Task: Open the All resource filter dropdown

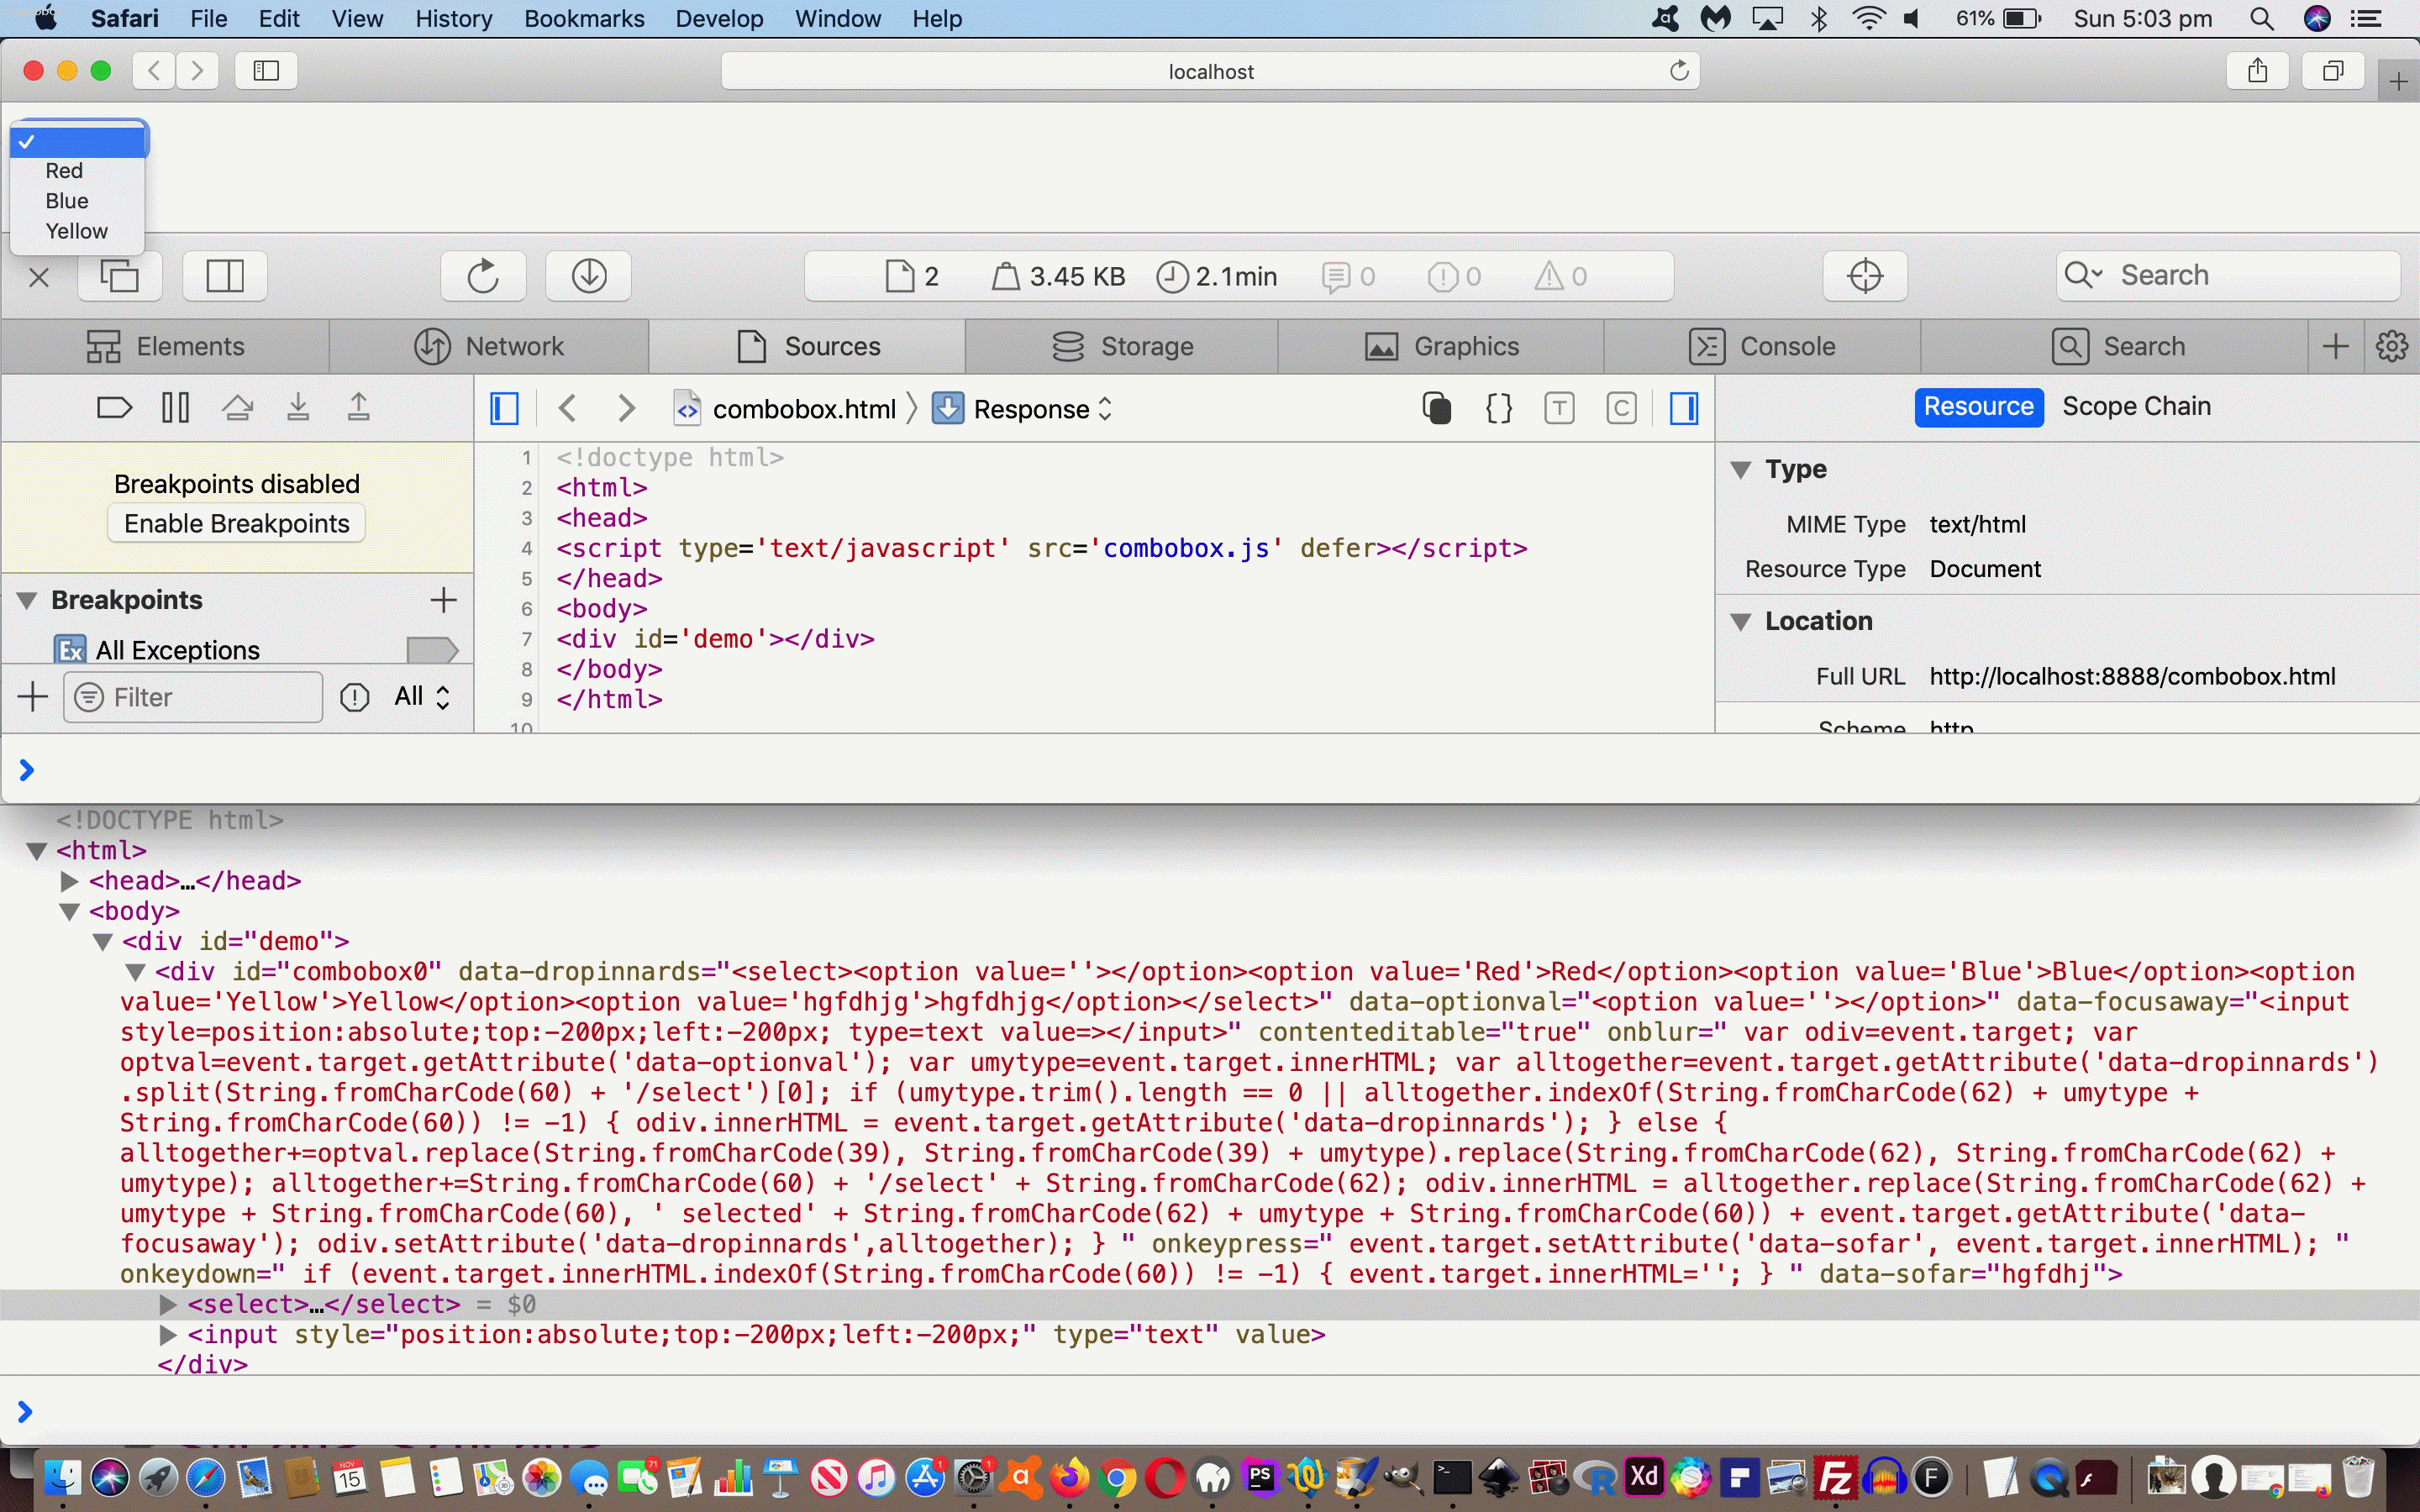Action: click(x=422, y=697)
